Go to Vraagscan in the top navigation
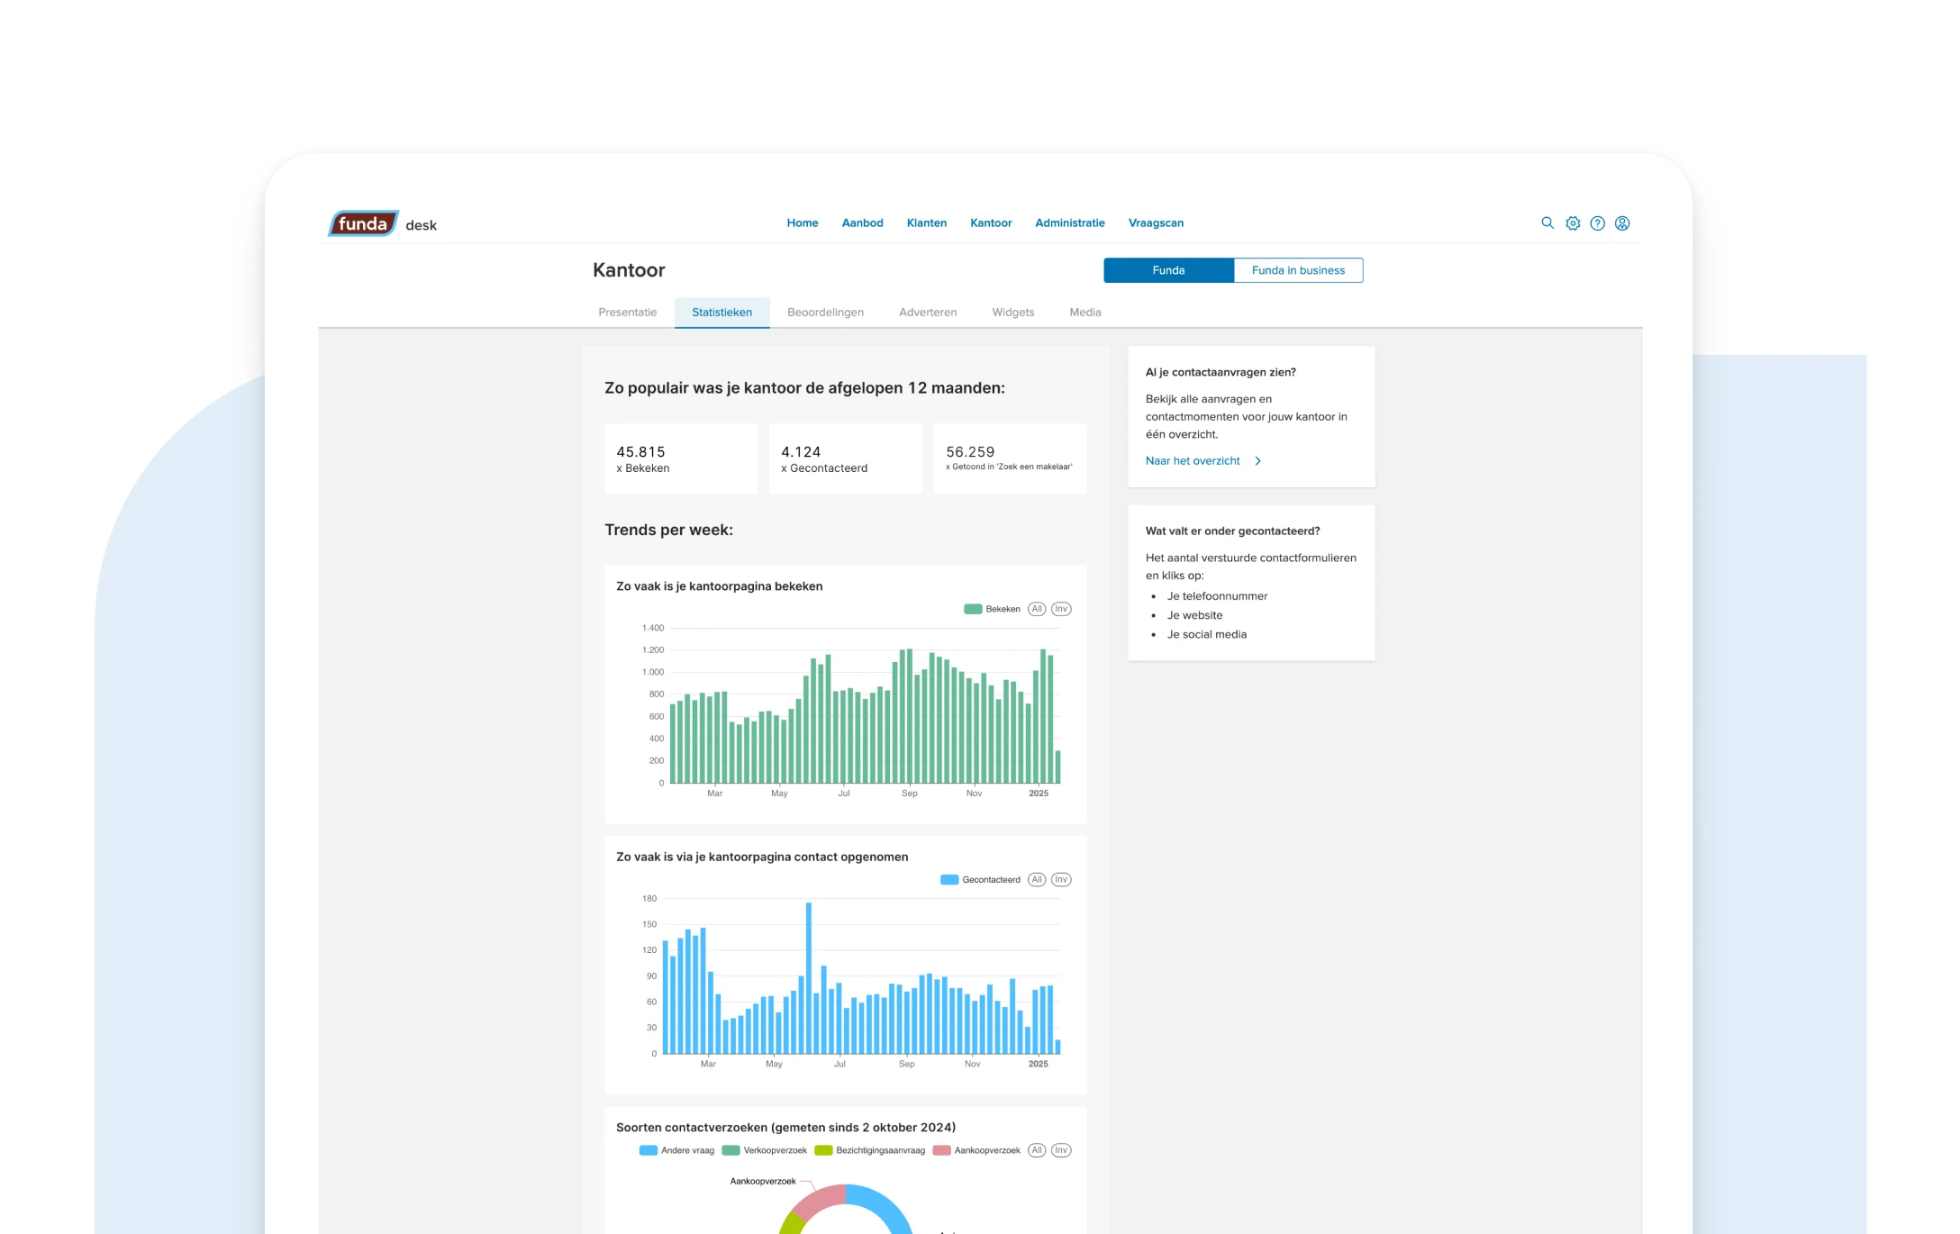 (x=1156, y=223)
